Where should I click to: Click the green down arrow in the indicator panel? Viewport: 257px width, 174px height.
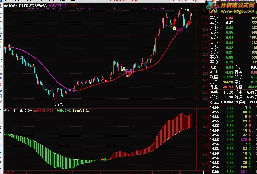pyautogui.click(x=106, y=159)
